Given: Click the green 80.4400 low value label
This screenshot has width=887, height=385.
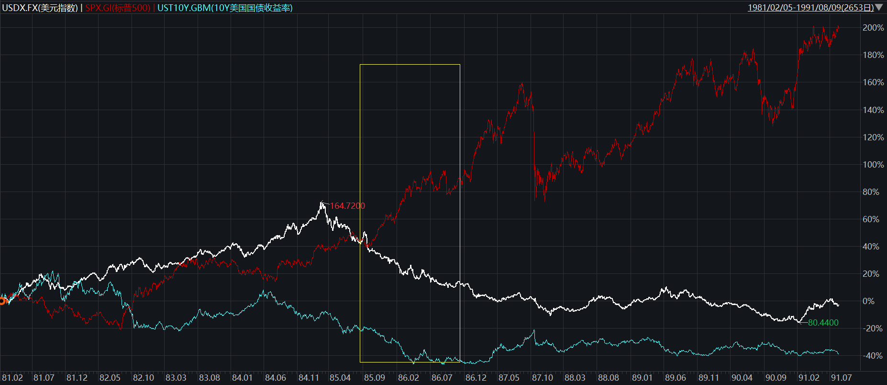Looking at the screenshot, I should (823, 323).
